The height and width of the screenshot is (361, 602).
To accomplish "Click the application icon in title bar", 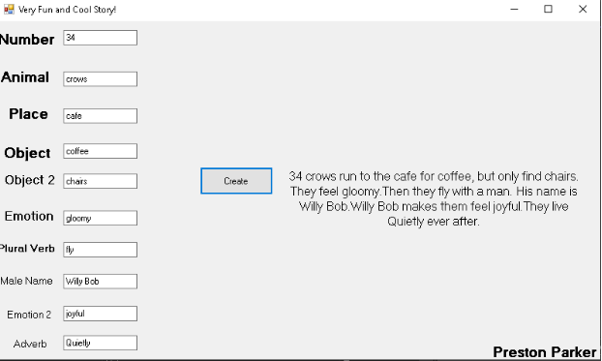I will (9, 9).
